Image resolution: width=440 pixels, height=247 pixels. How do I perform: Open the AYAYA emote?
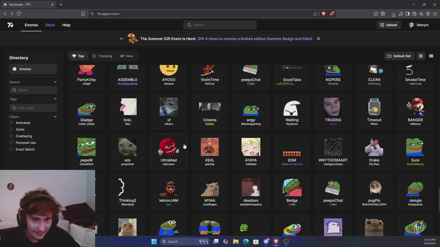tap(251, 152)
